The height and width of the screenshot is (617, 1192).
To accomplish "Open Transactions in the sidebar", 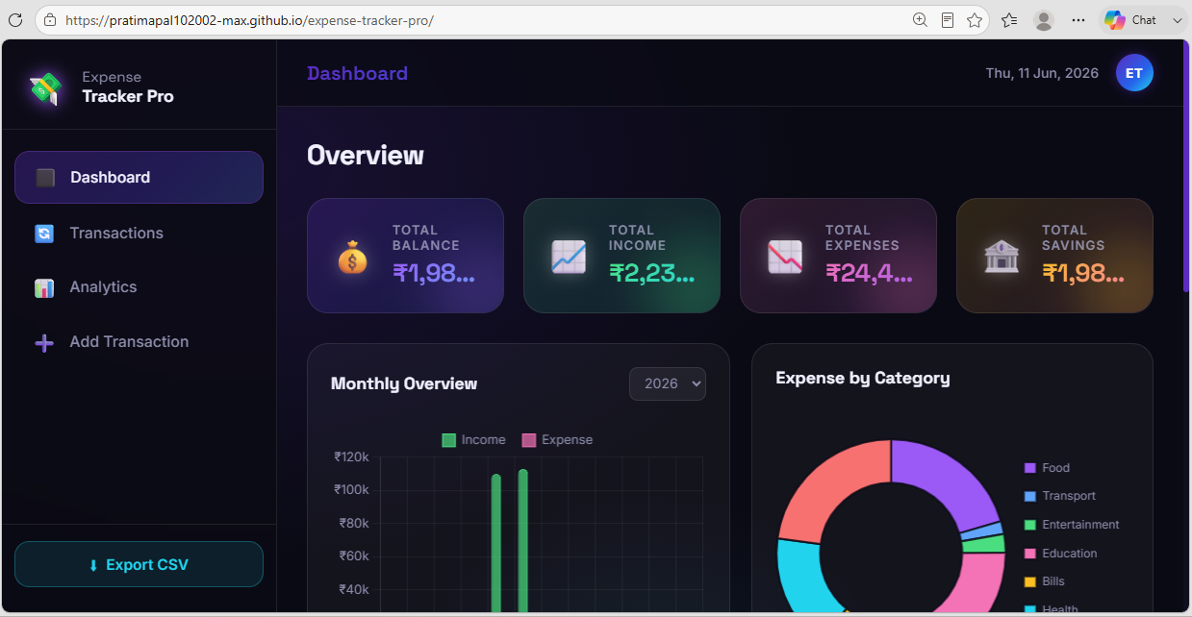I will coord(139,234).
